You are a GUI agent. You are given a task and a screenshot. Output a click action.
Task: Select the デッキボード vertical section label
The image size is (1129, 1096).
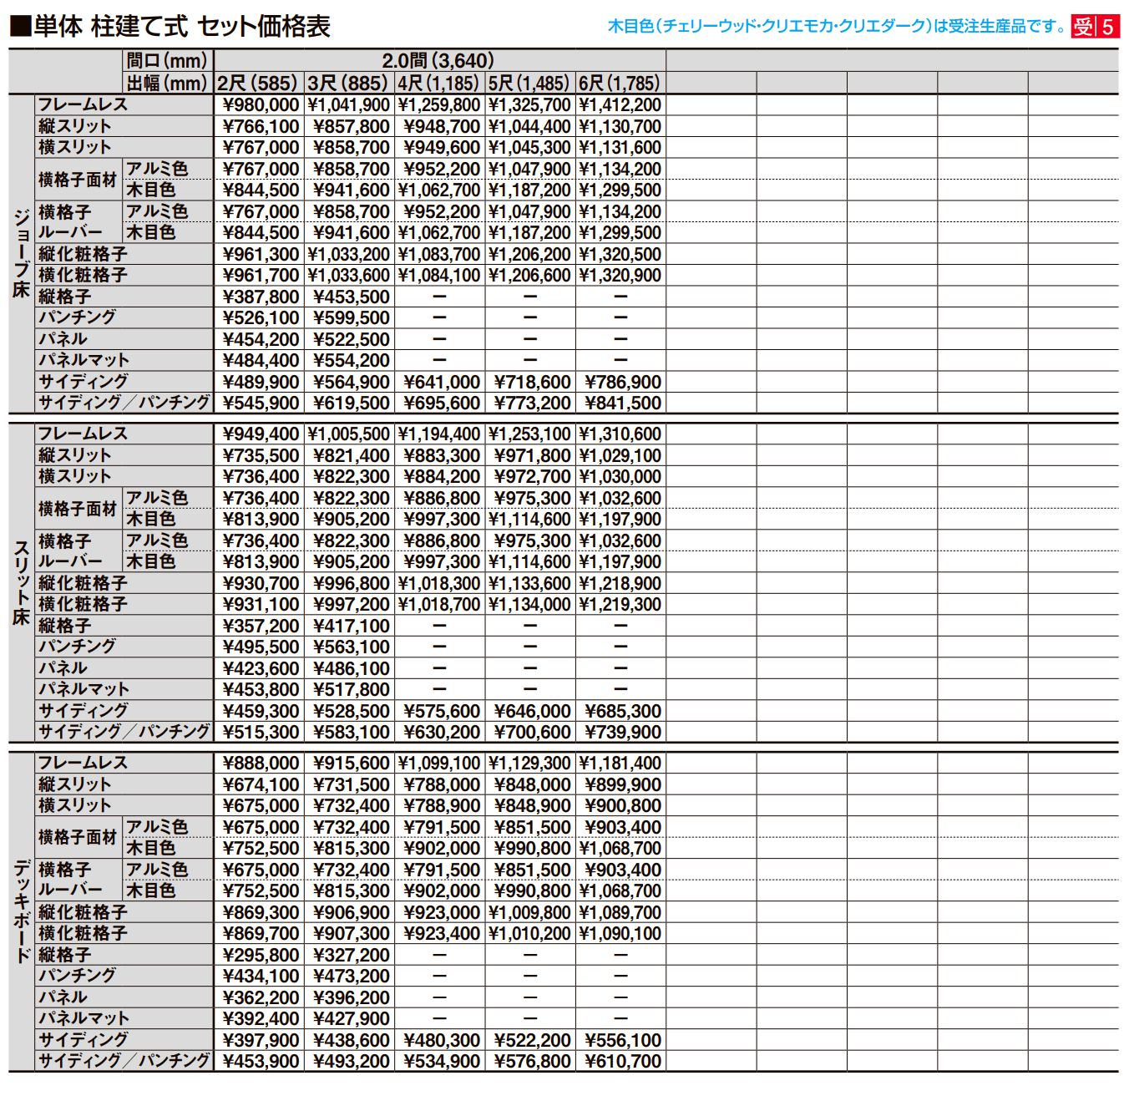coord(22,912)
